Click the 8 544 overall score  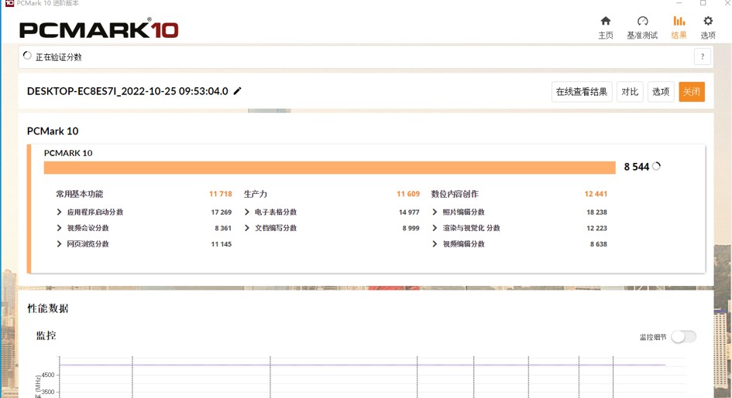pyautogui.click(x=636, y=167)
